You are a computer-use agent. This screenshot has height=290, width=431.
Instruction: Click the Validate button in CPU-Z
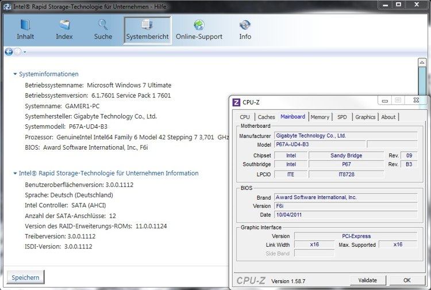tap(368, 280)
